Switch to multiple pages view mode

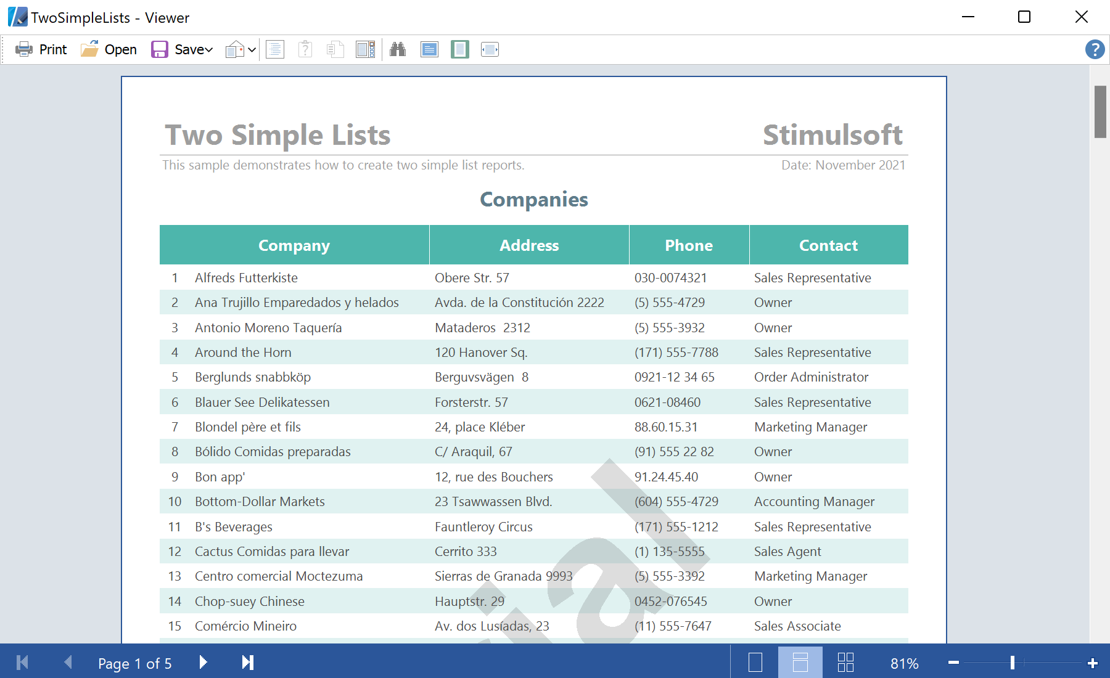pos(845,663)
